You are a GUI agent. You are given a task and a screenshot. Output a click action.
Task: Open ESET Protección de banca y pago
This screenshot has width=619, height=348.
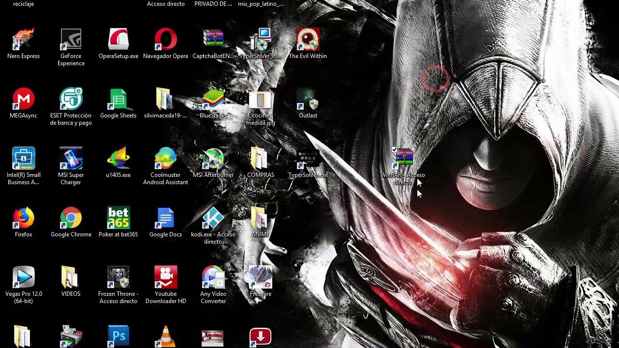(71, 99)
